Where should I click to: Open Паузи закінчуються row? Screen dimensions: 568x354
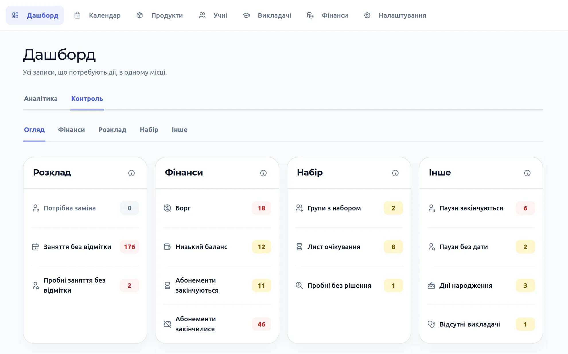[x=481, y=208]
